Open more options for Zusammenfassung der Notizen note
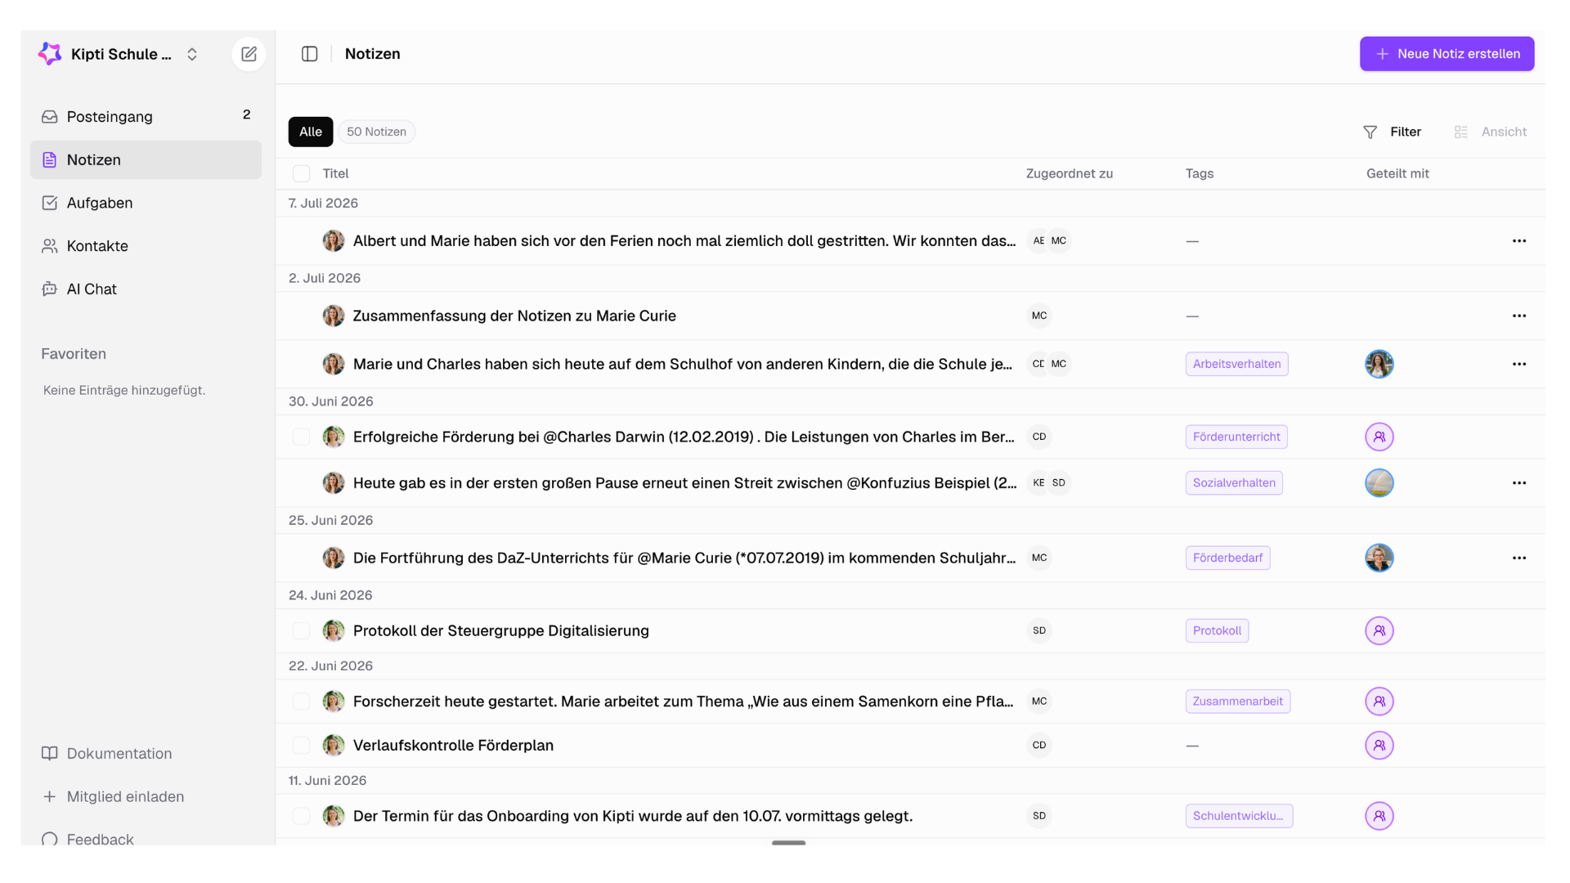Viewport: 1570px width, 883px height. [x=1519, y=316]
